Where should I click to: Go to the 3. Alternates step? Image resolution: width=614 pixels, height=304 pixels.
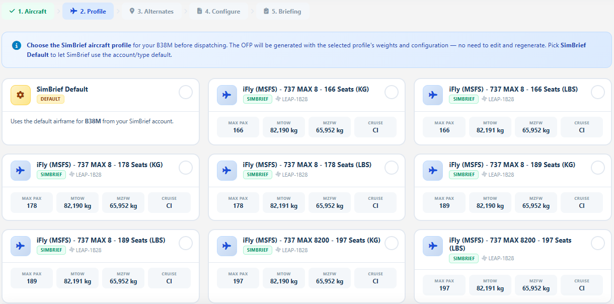click(x=151, y=11)
